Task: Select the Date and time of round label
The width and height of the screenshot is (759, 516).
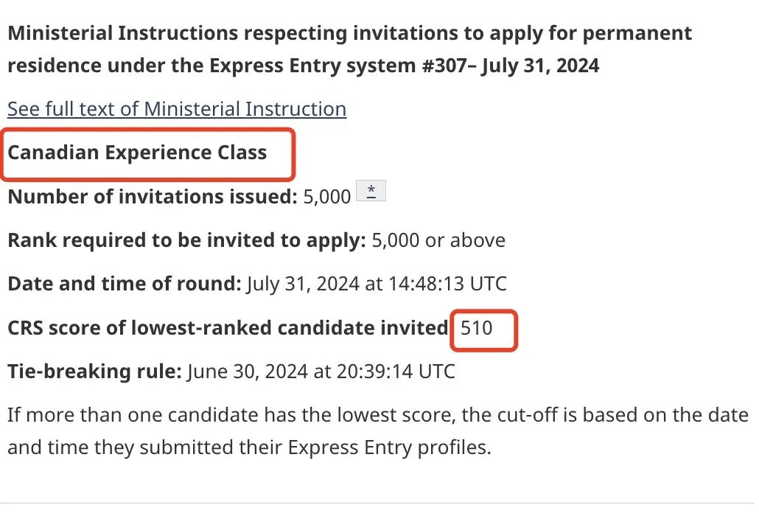Action: [125, 284]
